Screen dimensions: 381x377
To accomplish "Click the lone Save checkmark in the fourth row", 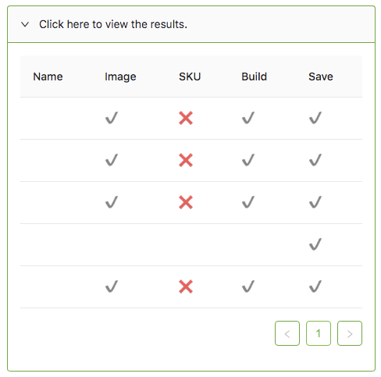I will [315, 244].
